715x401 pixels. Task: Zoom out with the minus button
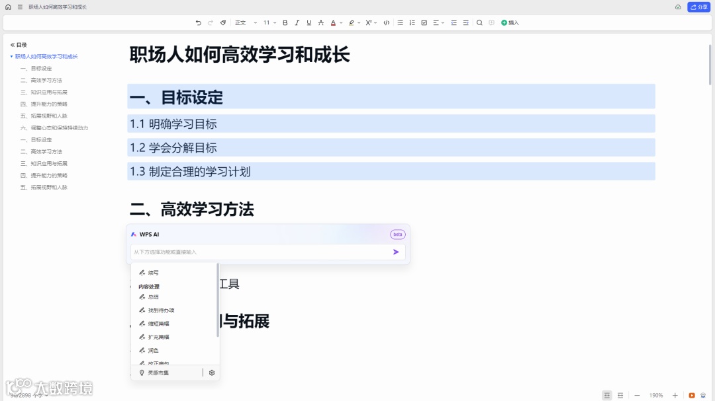click(637, 395)
